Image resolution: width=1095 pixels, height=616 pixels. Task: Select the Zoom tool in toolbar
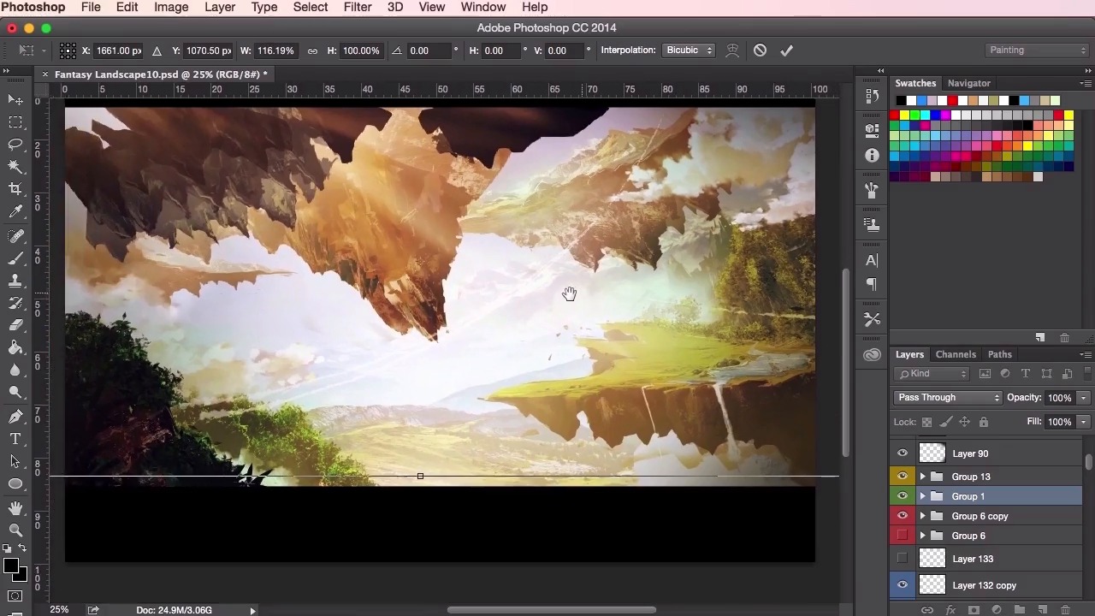pyautogui.click(x=15, y=530)
